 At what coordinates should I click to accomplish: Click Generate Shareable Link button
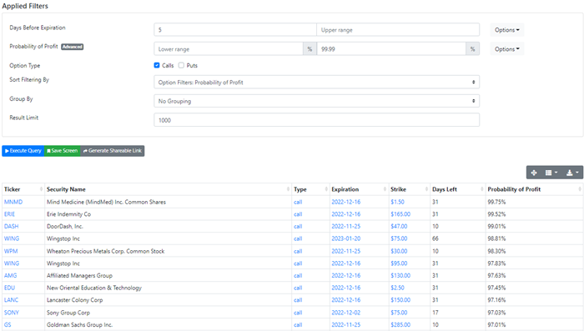click(x=113, y=151)
